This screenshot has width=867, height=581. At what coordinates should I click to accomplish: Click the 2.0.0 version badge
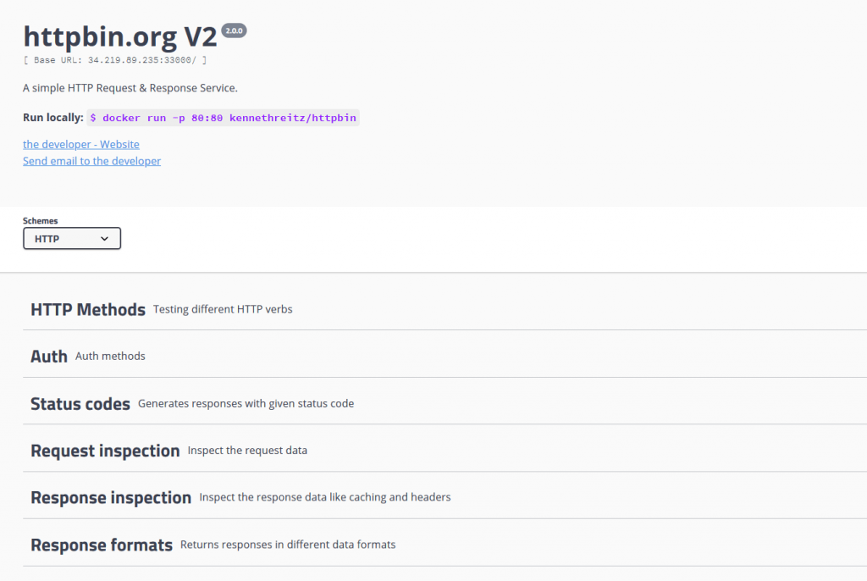(234, 31)
